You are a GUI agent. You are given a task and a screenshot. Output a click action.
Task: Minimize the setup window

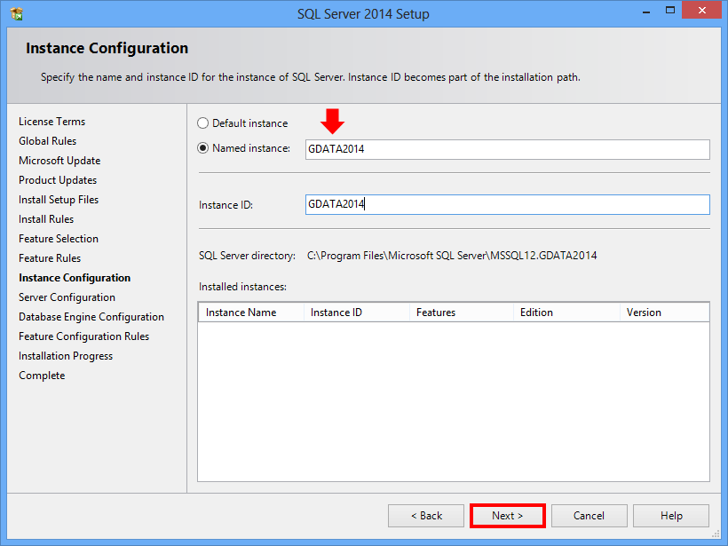pos(646,11)
